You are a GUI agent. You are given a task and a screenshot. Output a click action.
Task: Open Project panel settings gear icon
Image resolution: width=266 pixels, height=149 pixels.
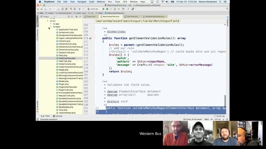coord(76,17)
